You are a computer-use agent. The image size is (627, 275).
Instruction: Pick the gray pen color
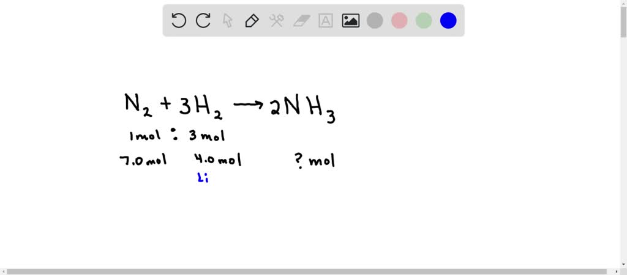coord(375,21)
